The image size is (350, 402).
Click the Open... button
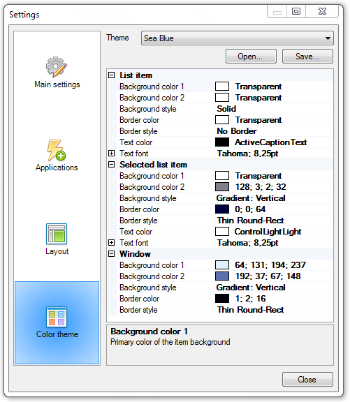point(251,56)
